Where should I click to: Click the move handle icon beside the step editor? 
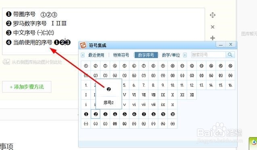coord(213,15)
